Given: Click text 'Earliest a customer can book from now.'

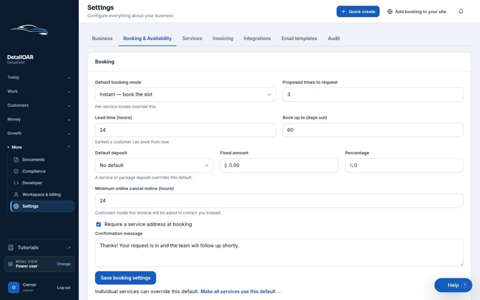Looking at the screenshot, I should [x=132, y=142].
